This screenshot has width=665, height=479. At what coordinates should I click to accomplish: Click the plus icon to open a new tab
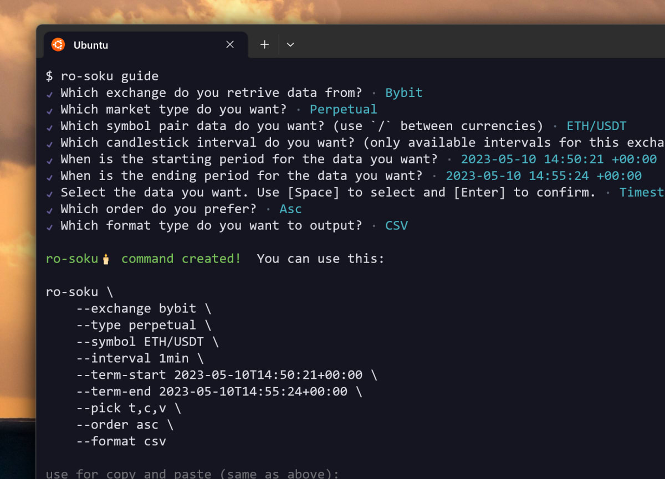pos(264,44)
